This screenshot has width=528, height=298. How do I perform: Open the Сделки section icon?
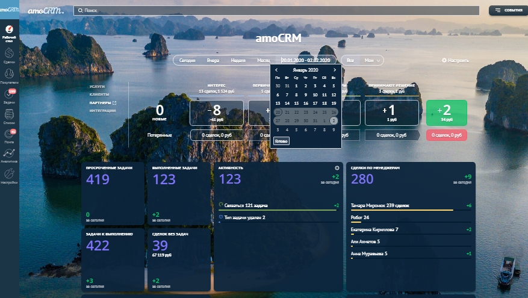tap(9, 55)
